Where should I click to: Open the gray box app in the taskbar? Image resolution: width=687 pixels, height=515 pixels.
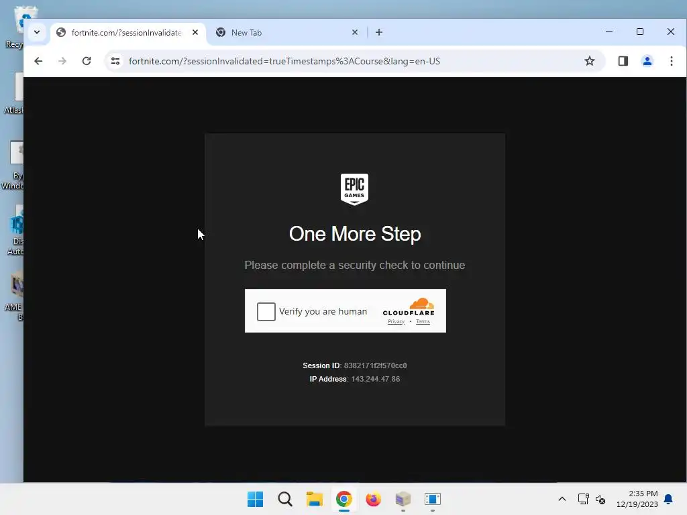(403, 499)
